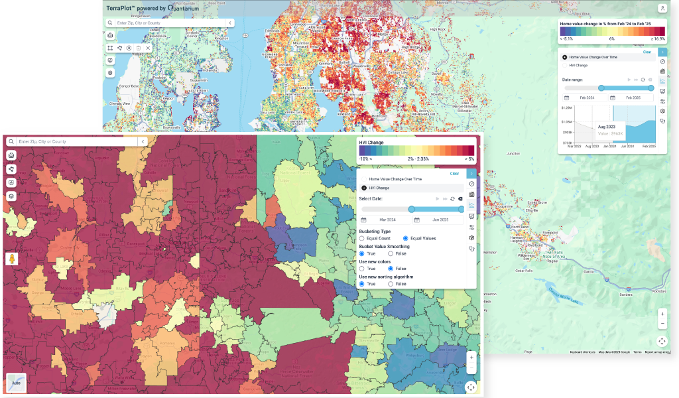Zoom out the front HVI map with minus

click(x=471, y=368)
